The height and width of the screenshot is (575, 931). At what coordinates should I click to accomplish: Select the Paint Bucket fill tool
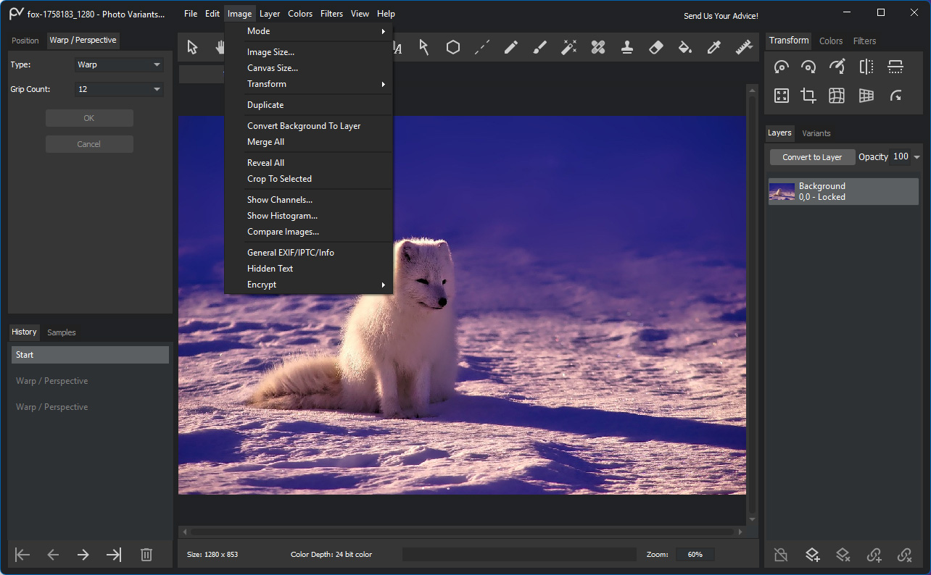[684, 47]
